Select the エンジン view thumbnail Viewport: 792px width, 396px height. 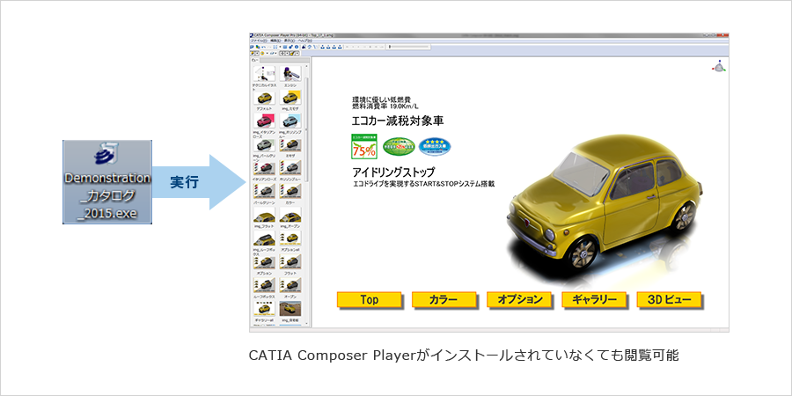290,75
